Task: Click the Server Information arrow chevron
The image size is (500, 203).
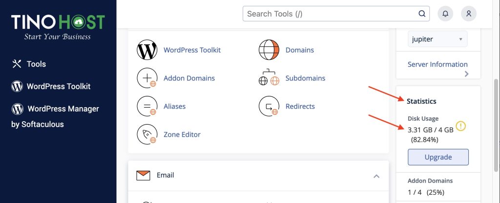Action: click(466, 74)
